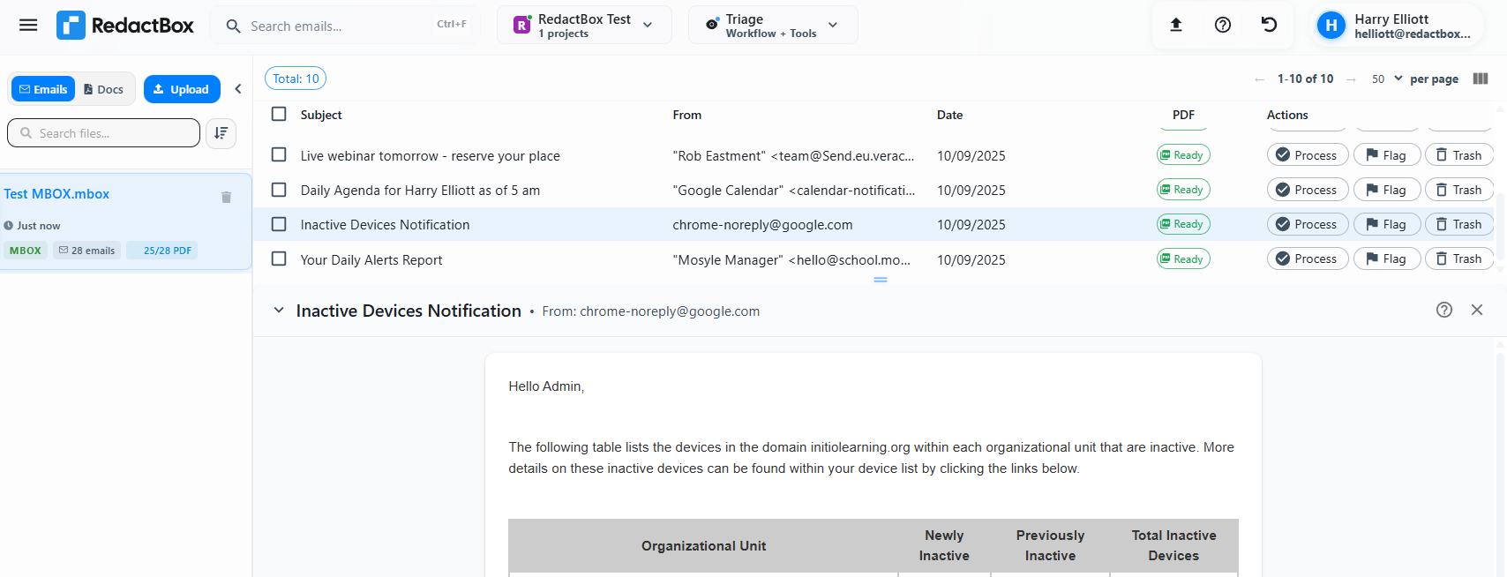Sort by Date column header
1507x577 pixels.
point(949,115)
